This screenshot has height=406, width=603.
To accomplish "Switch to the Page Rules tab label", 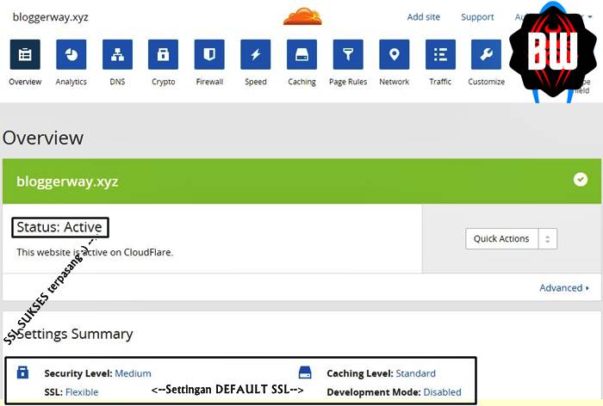I will coord(348,82).
